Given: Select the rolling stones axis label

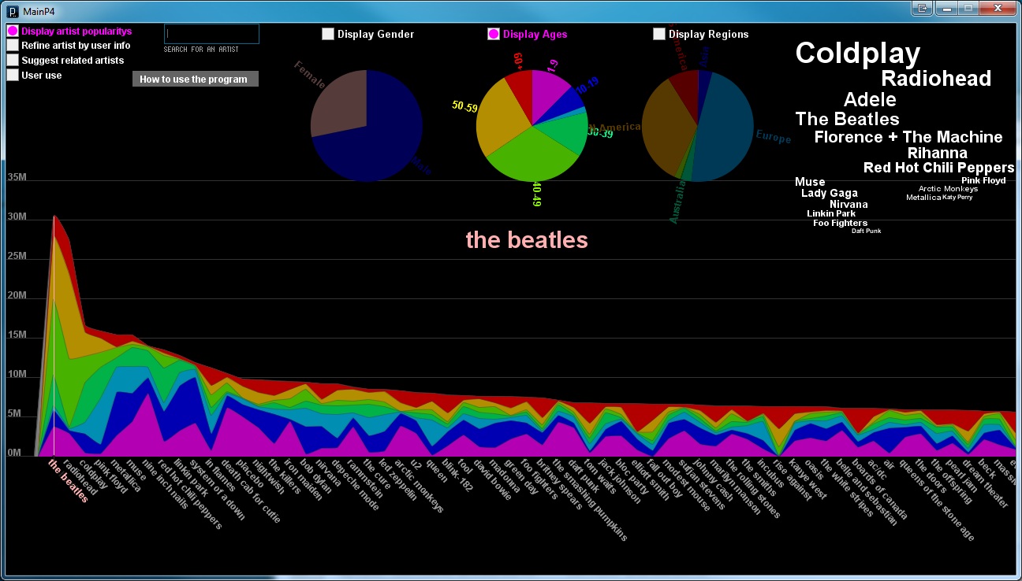Looking at the screenshot, I should (753, 488).
